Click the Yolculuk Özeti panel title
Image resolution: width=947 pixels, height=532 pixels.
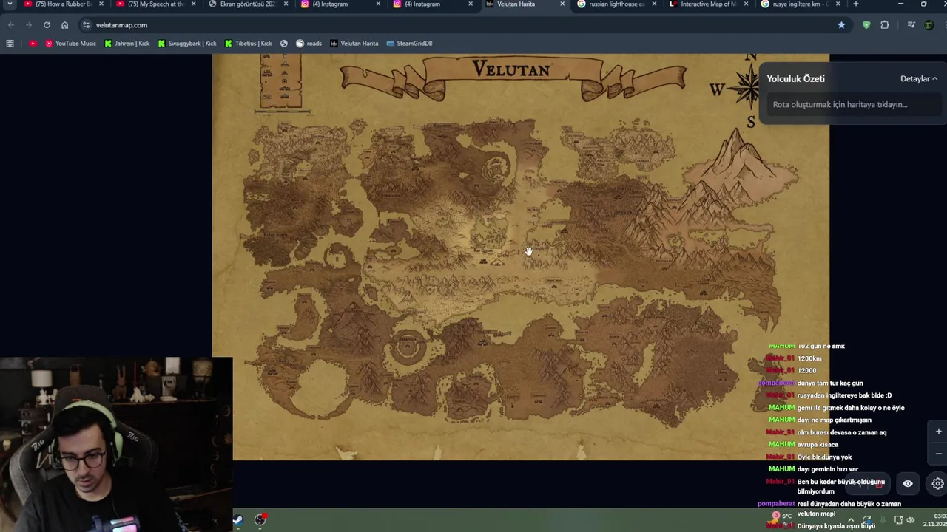point(795,78)
